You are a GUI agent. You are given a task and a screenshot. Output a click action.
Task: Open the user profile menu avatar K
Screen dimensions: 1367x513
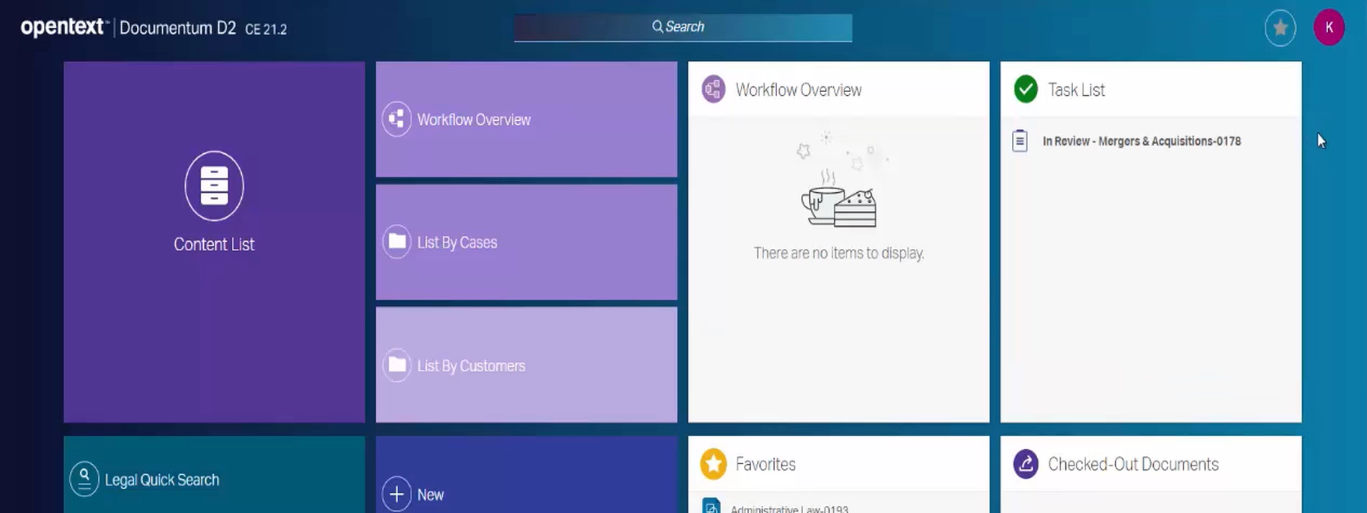[1328, 28]
